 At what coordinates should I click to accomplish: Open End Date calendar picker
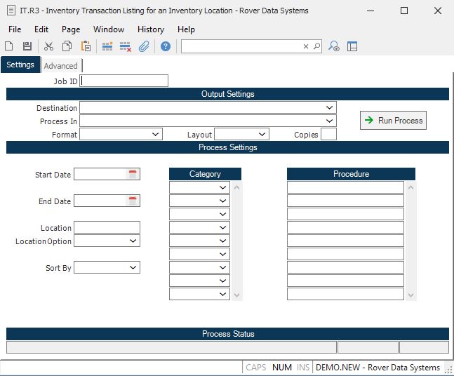click(x=133, y=201)
